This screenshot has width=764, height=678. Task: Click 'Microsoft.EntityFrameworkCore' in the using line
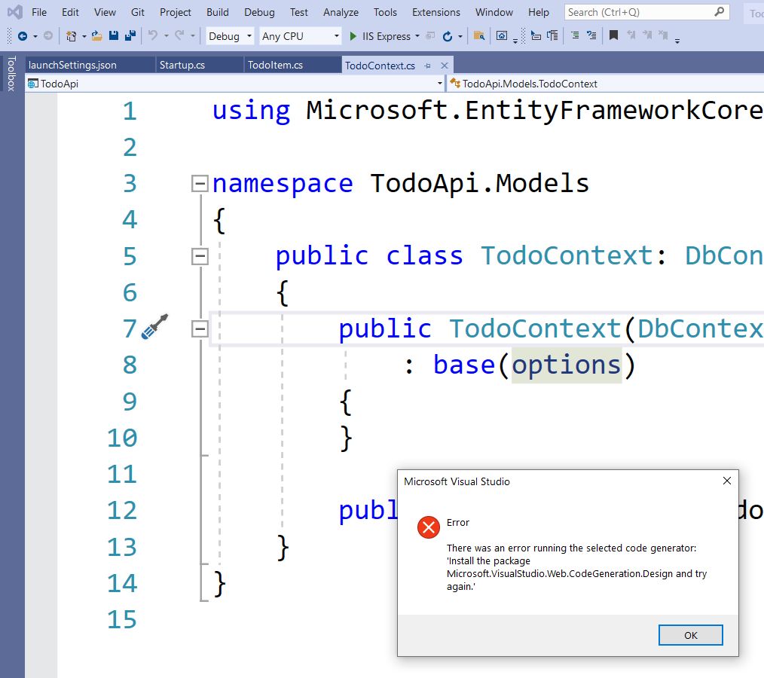(x=534, y=111)
